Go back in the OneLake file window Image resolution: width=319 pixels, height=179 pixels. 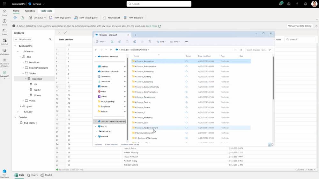point(96,50)
